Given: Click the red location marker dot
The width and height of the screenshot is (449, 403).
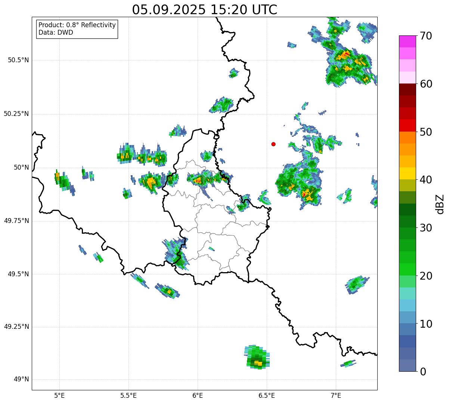Looking at the screenshot, I should click(x=273, y=144).
